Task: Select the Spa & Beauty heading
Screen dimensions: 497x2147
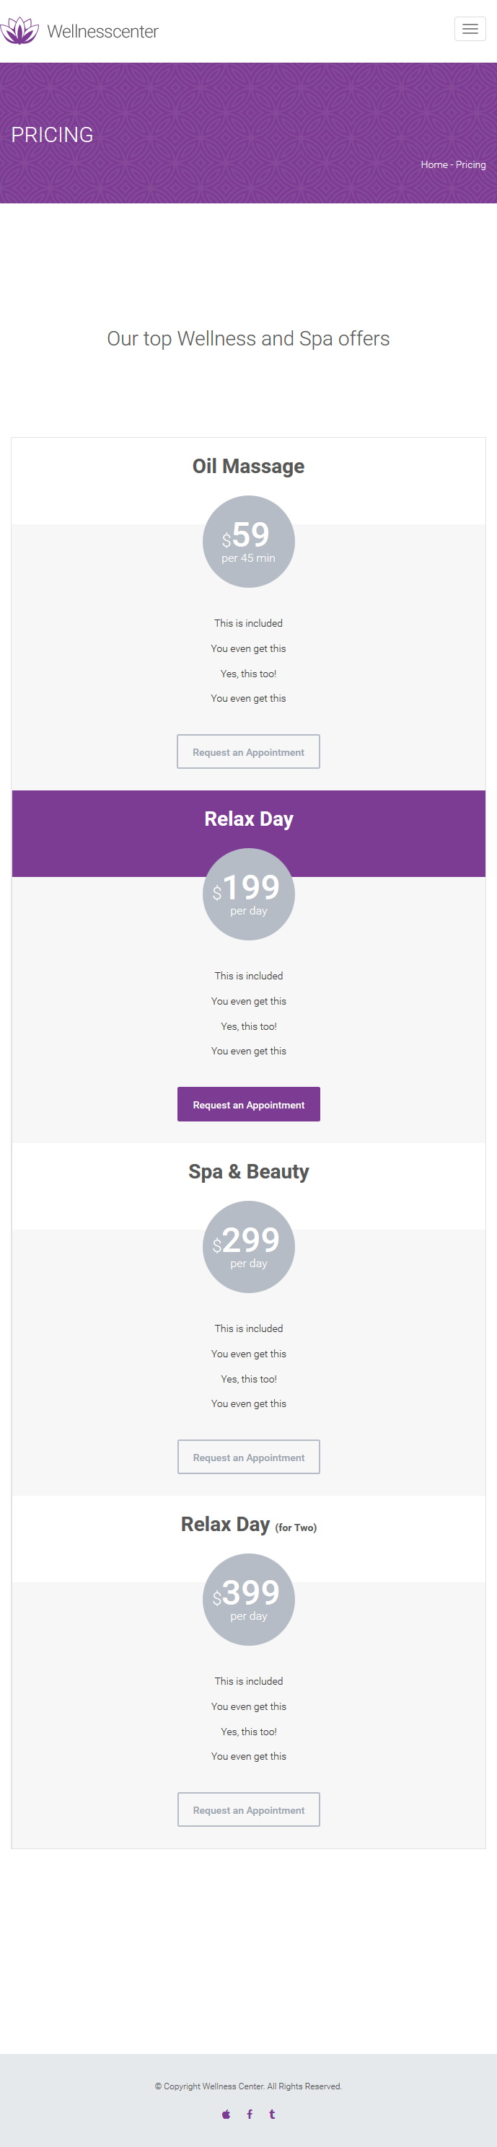Action: (248, 1171)
